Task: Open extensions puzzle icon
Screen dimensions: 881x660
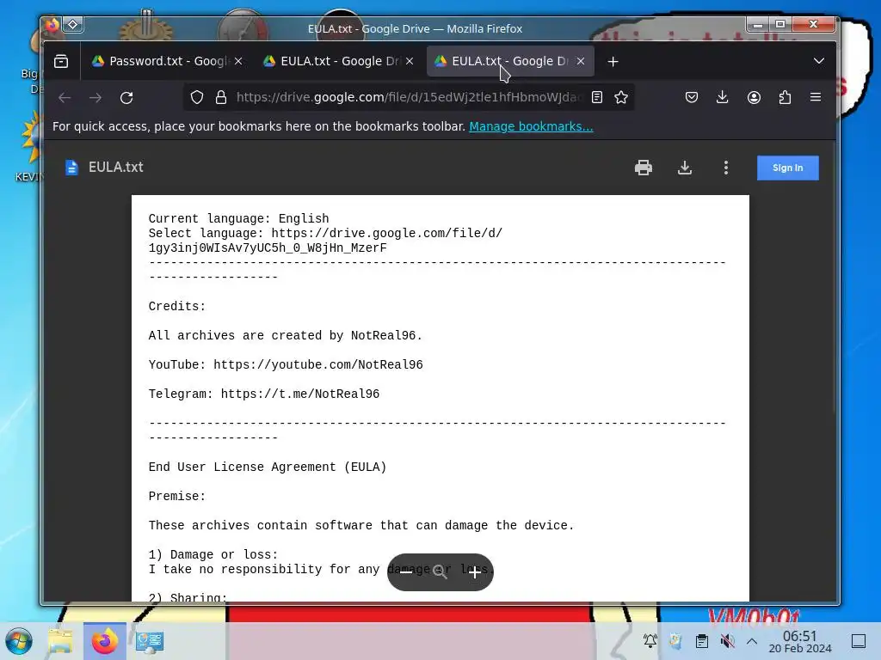Action: coord(785,98)
